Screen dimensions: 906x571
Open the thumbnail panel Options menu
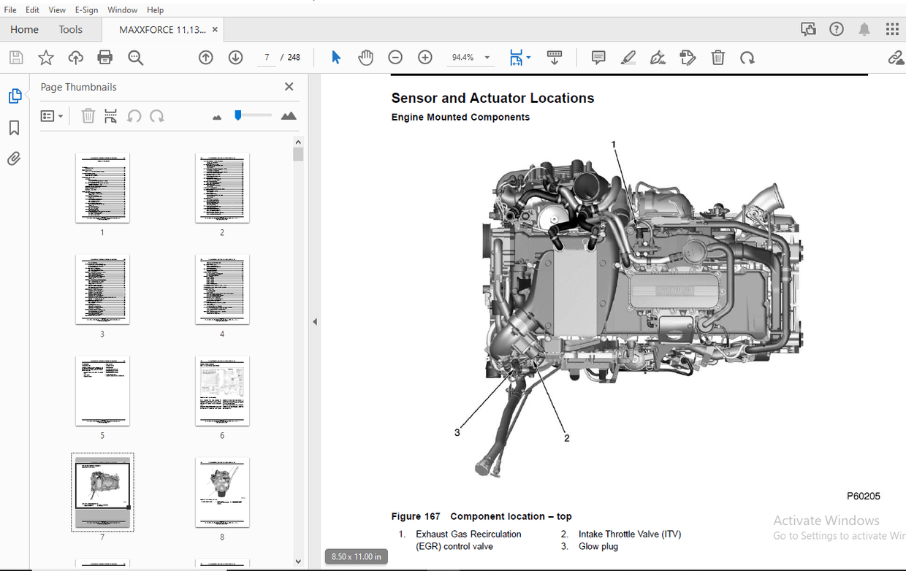[51, 115]
